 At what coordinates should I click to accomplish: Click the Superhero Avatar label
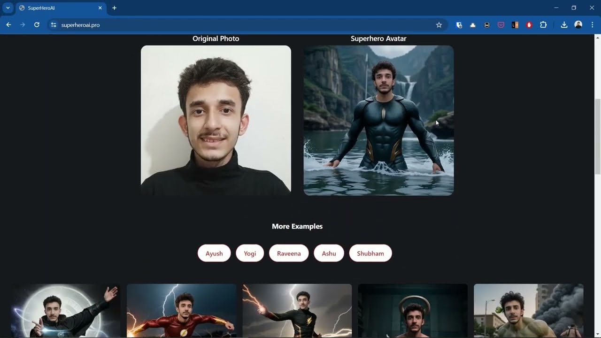click(x=378, y=38)
